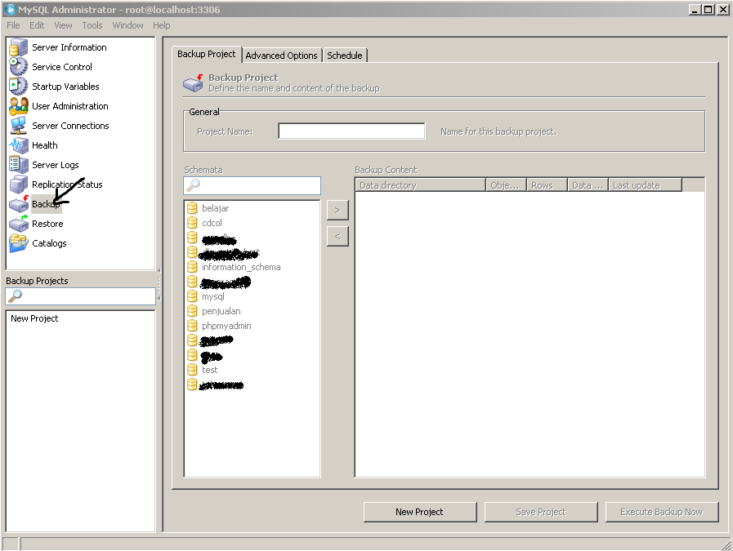Screen dimensions: 733x551
Task: Click the remove schema < arrow button
Action: click(337, 236)
